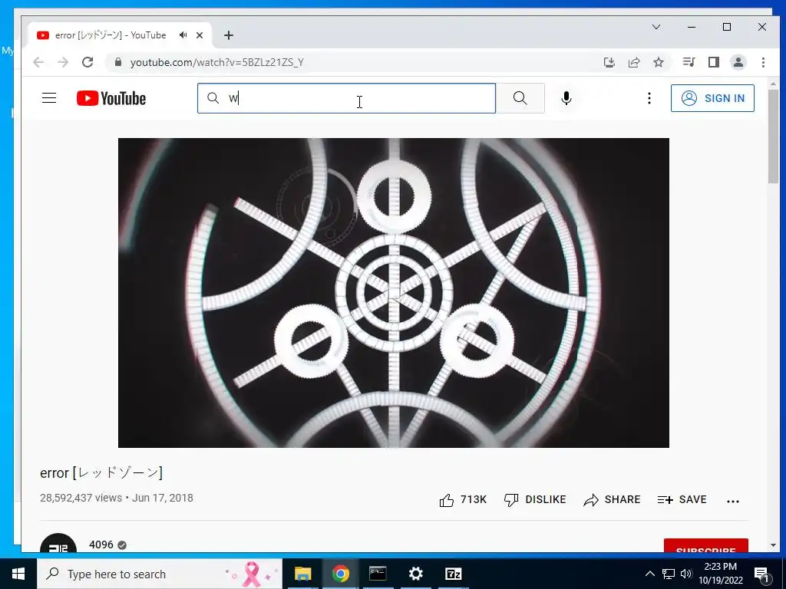
Task: Click the video title text
Action: click(101, 472)
